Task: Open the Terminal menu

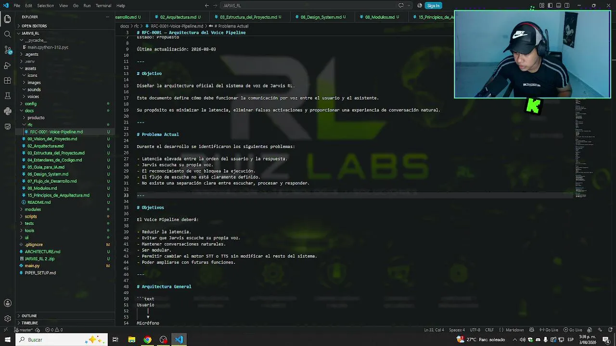Action: [x=103, y=6]
